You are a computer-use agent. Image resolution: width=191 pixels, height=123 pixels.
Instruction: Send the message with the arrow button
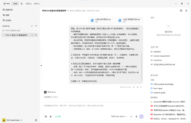point(141,117)
